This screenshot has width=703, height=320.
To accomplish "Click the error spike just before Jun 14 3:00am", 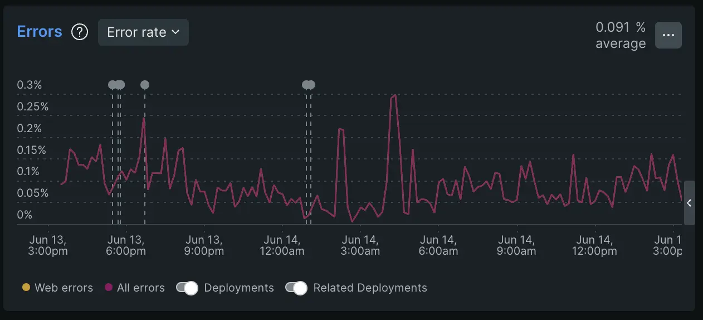I will pyautogui.click(x=341, y=129).
